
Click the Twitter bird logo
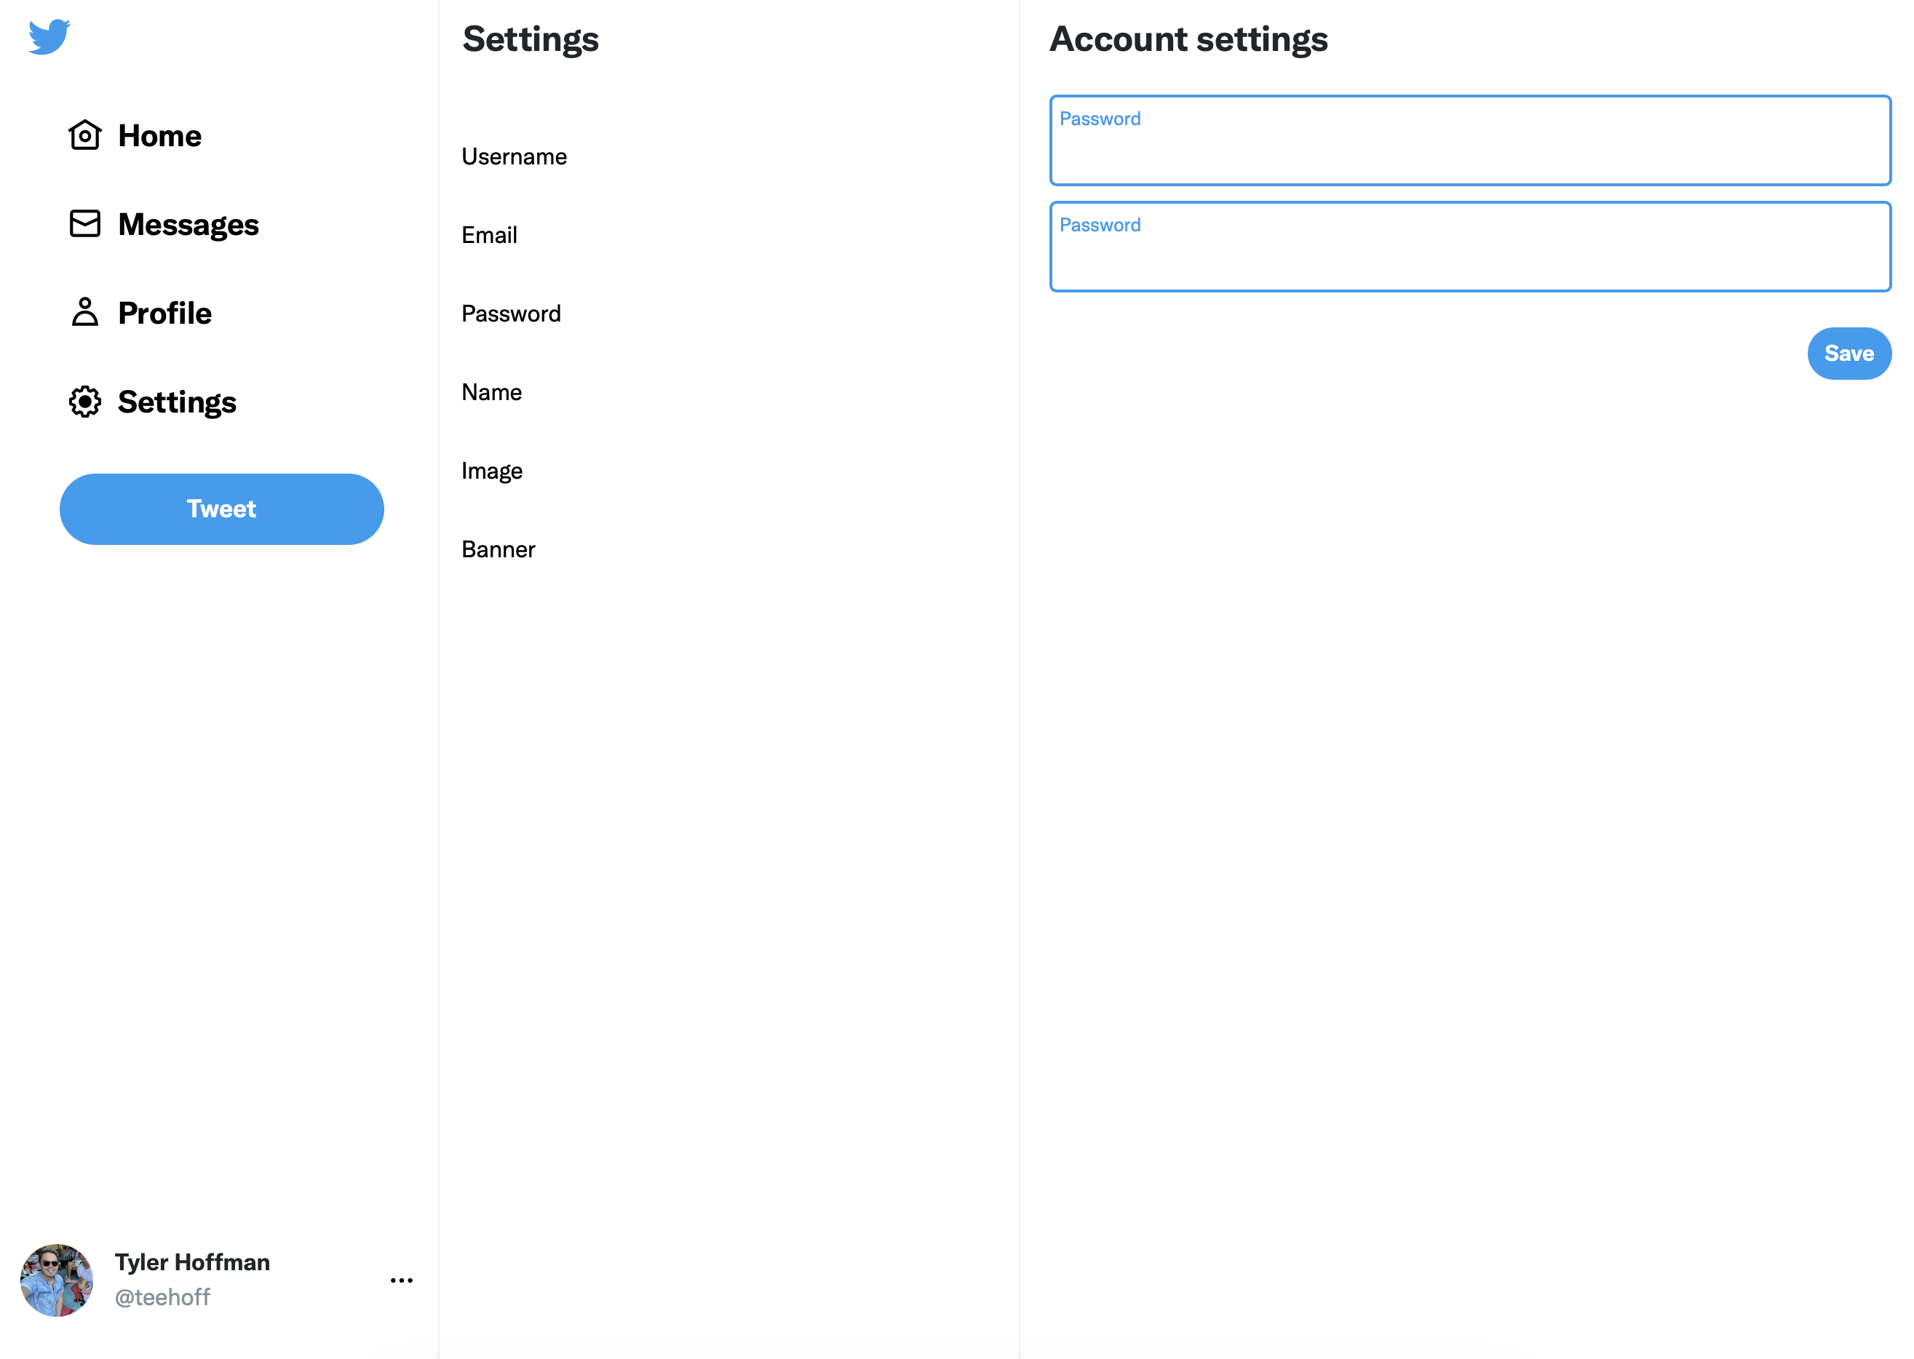pos(49,37)
